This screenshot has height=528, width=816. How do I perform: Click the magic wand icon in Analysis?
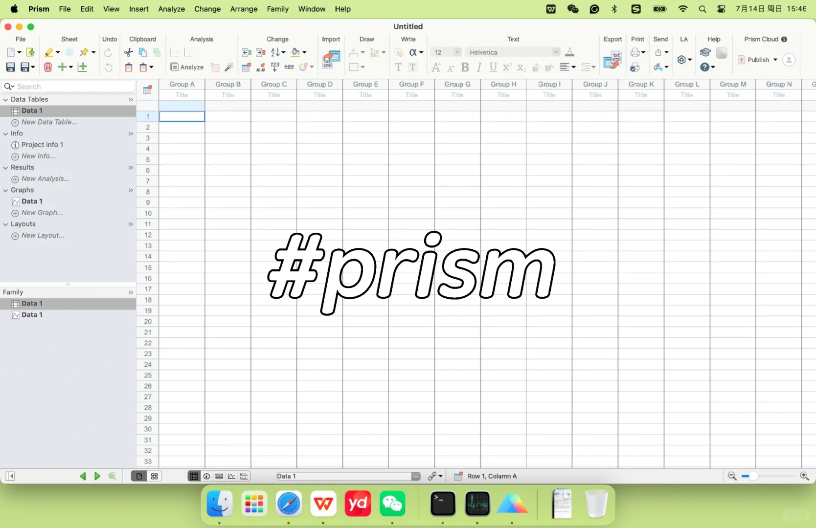pyautogui.click(x=228, y=67)
